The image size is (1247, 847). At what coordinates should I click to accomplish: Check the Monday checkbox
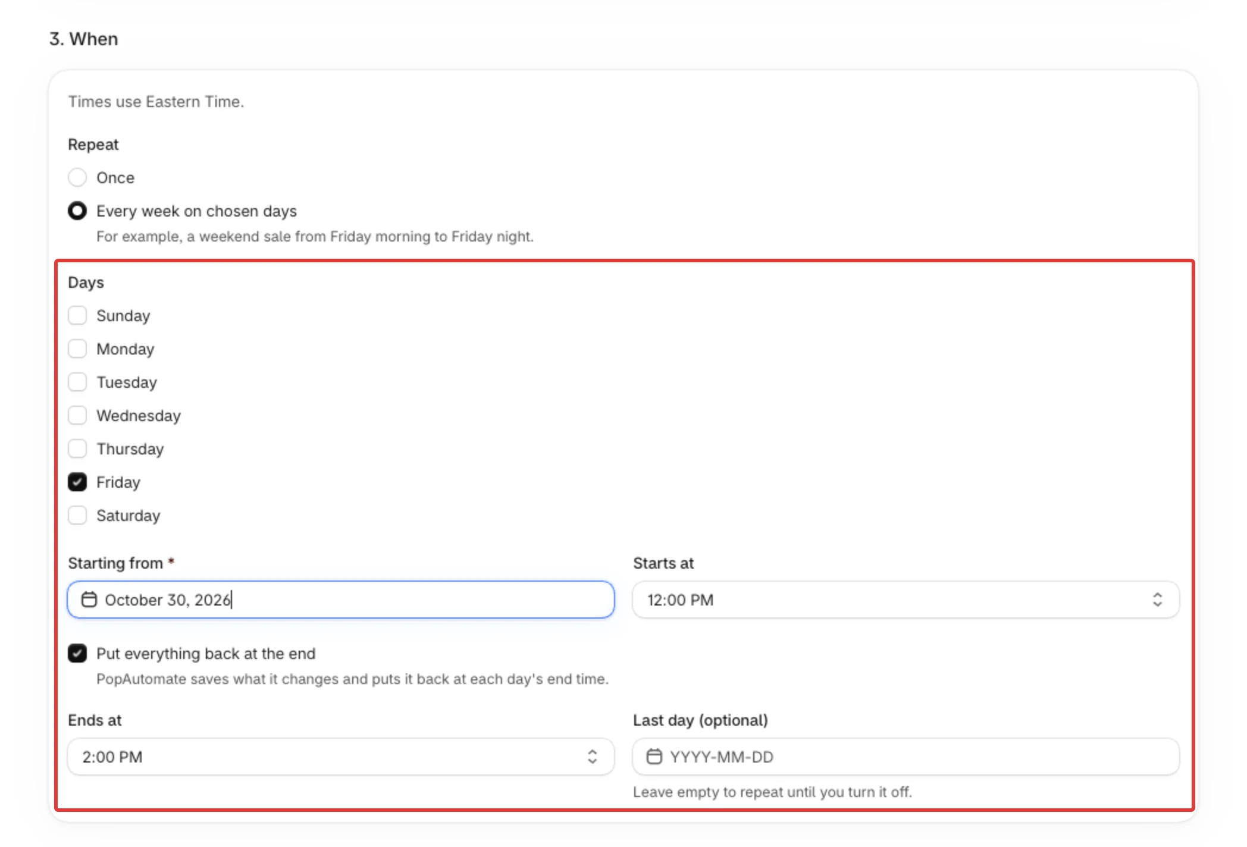(77, 349)
